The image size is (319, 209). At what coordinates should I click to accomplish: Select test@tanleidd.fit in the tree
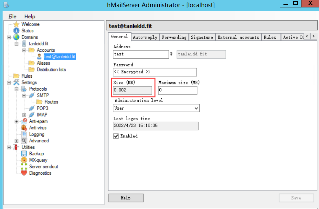[x=60, y=57]
